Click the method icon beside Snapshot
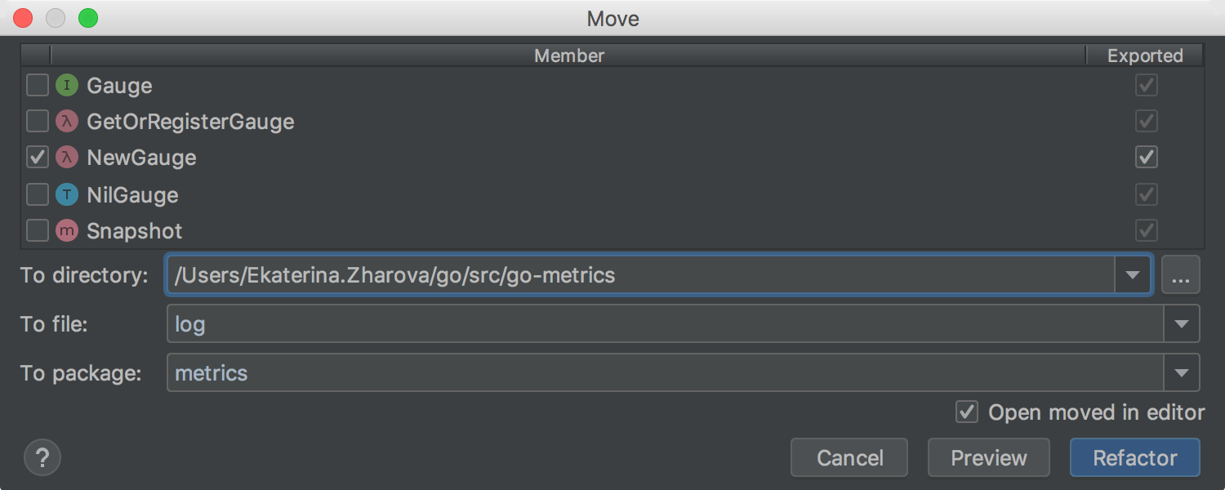Image resolution: width=1225 pixels, height=490 pixels. pos(67,231)
